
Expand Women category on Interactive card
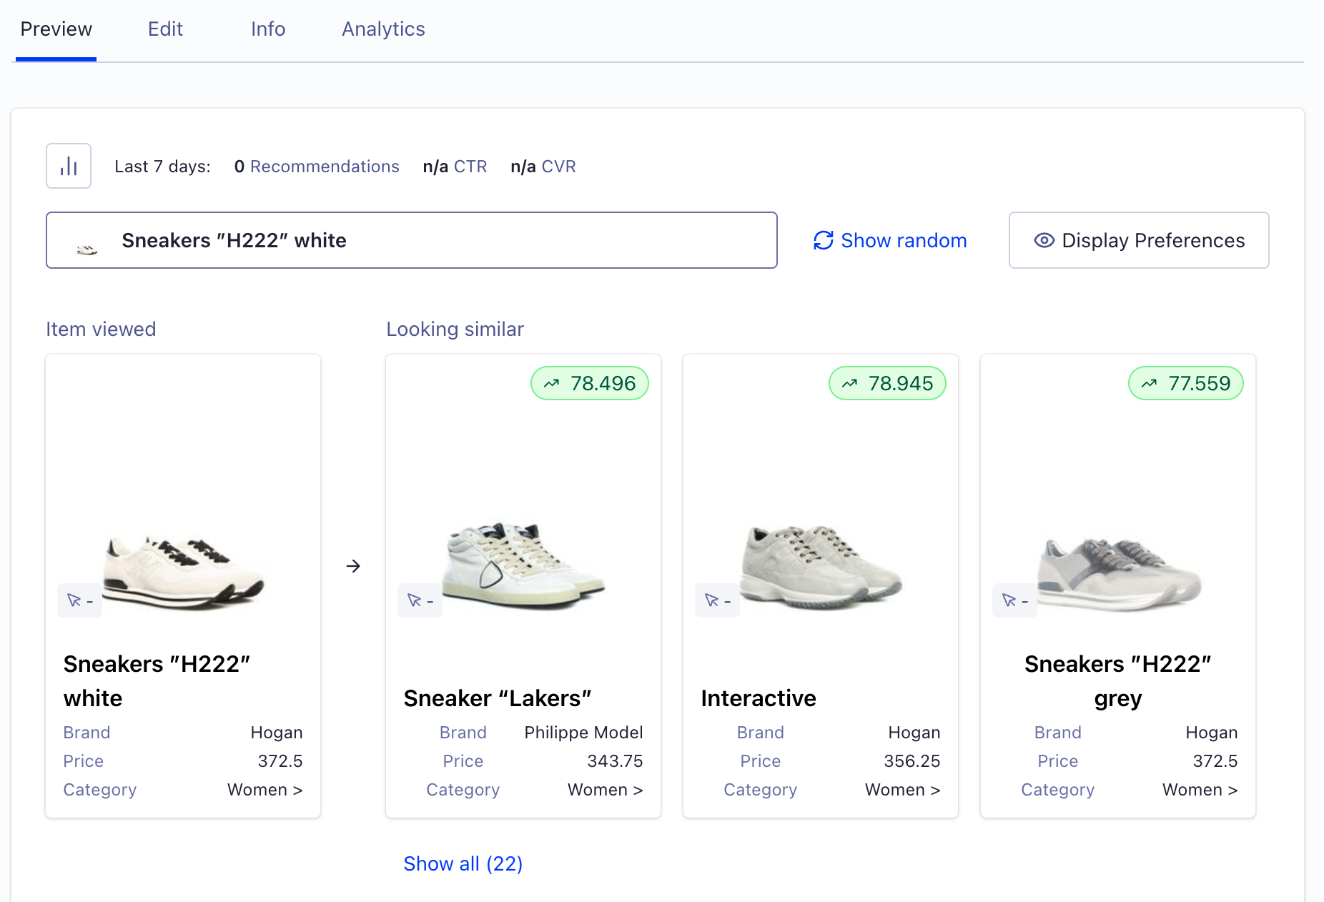click(902, 790)
